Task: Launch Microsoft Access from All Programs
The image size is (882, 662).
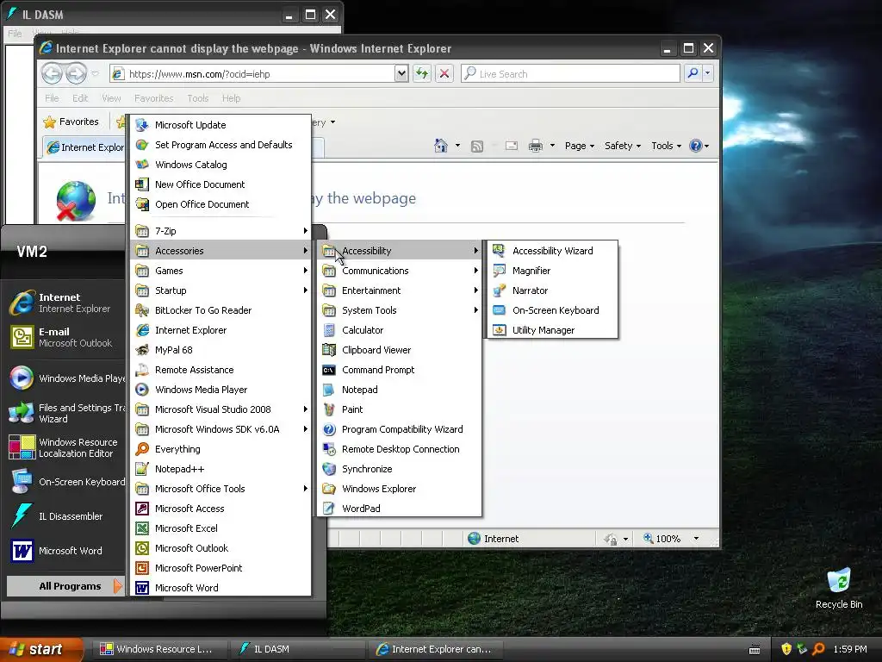Action: (220, 509)
